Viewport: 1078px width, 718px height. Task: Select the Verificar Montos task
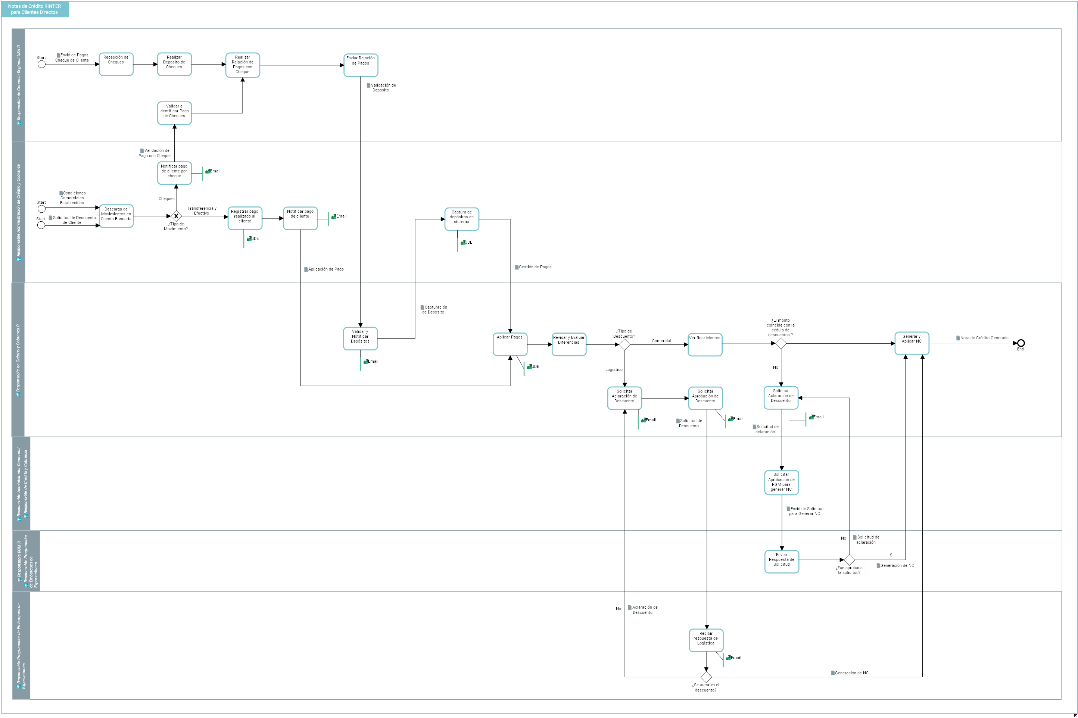click(705, 344)
